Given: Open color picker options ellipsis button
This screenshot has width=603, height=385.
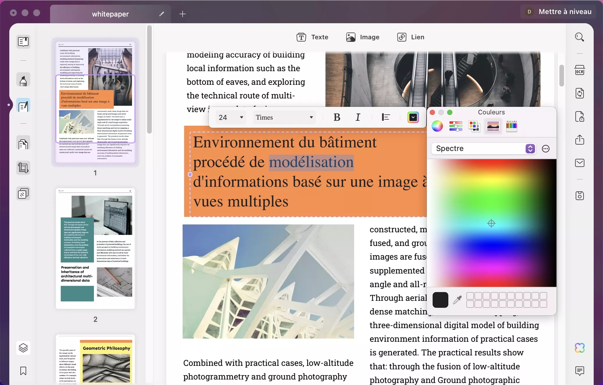Looking at the screenshot, I should (546, 149).
